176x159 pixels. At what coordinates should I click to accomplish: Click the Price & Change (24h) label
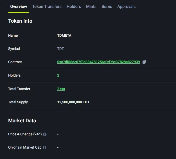click(25, 134)
